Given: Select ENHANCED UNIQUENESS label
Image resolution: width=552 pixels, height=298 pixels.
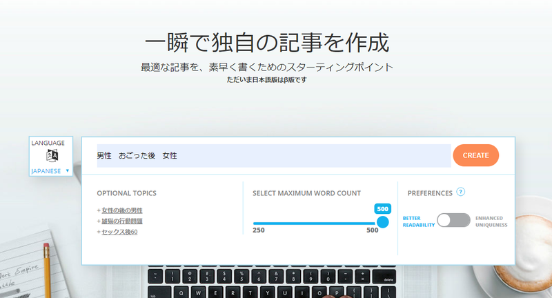Looking at the screenshot, I should 491,221.
